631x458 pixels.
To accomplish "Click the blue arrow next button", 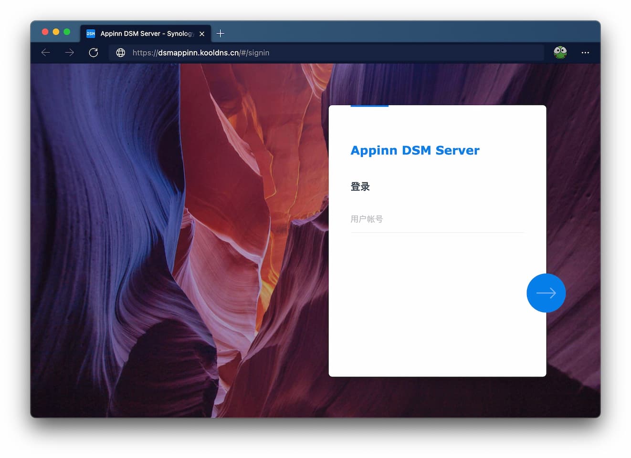I will tap(546, 293).
